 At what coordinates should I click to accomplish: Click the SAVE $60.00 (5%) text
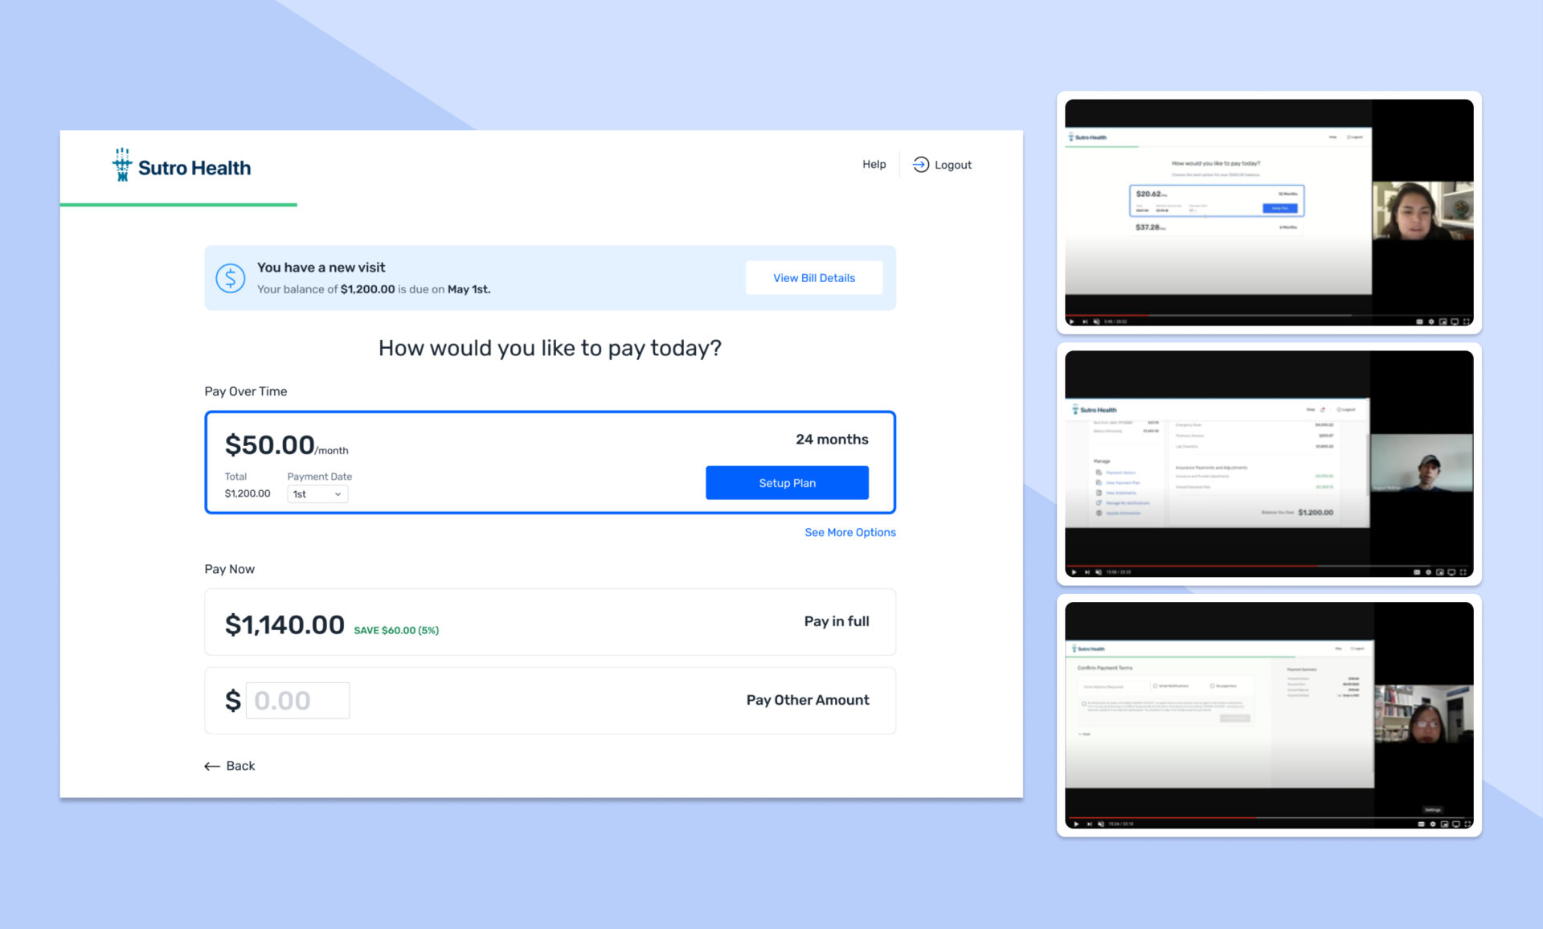[x=396, y=631]
